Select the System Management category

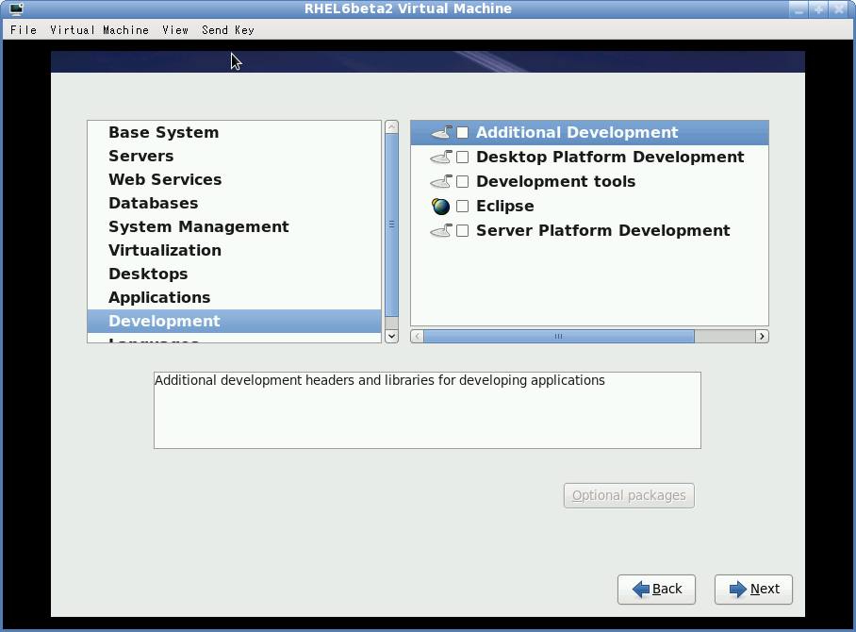click(x=234, y=226)
